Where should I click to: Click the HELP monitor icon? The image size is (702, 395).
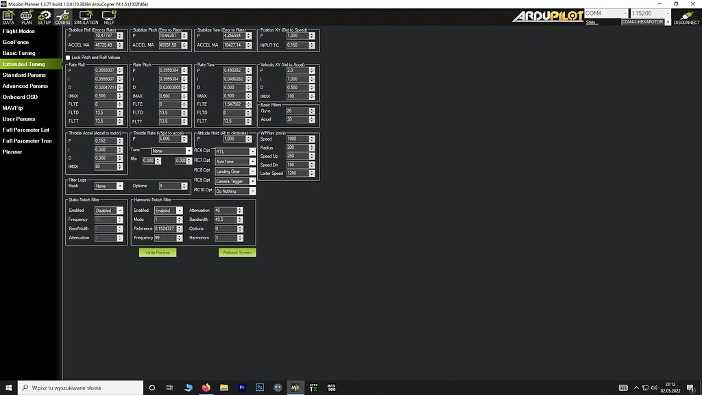coord(109,16)
